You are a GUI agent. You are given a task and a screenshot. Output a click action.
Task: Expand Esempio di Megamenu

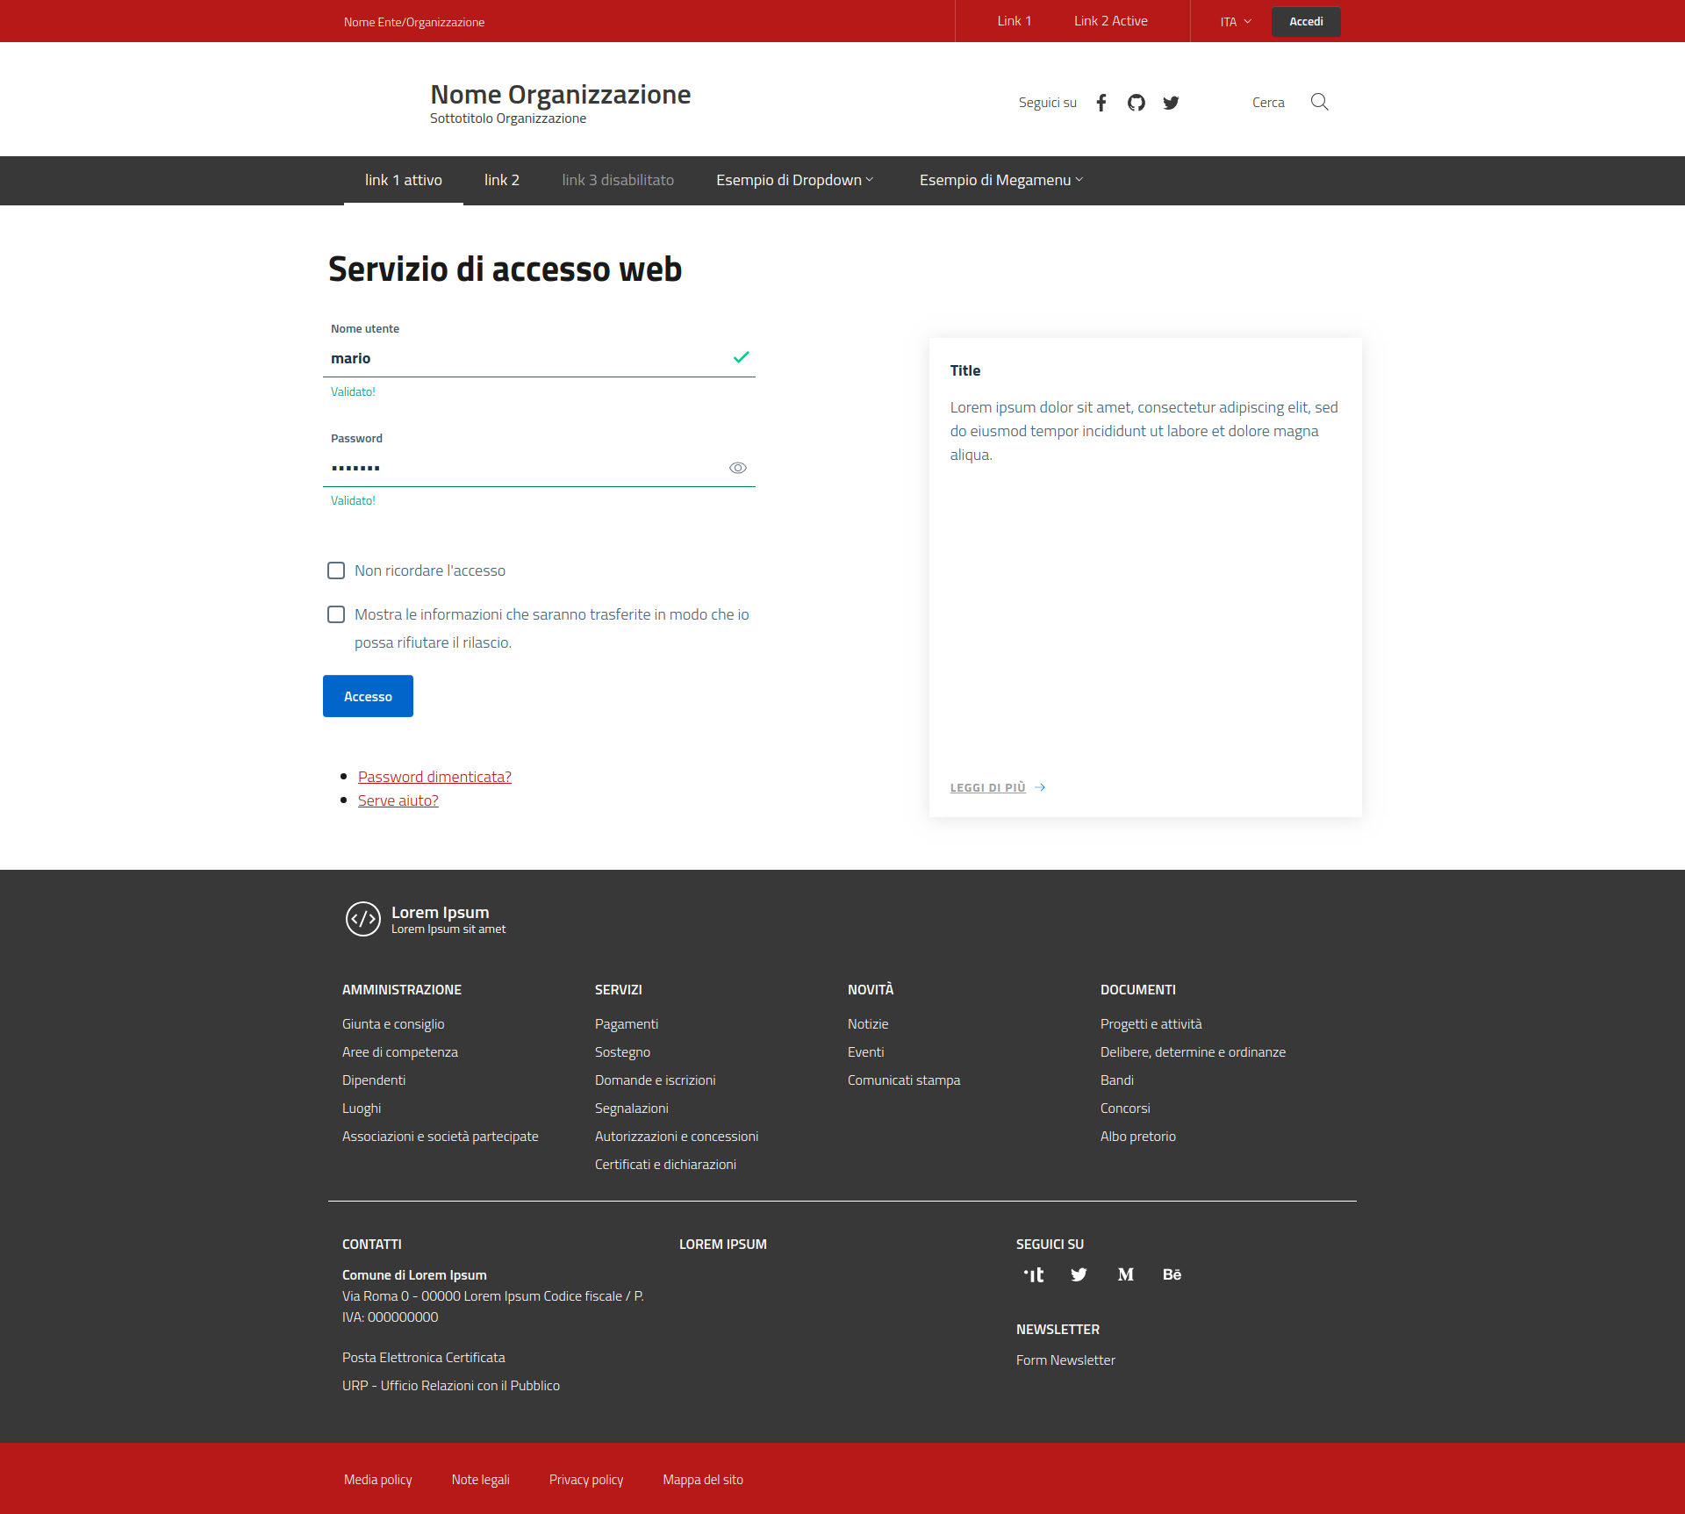(x=1000, y=180)
